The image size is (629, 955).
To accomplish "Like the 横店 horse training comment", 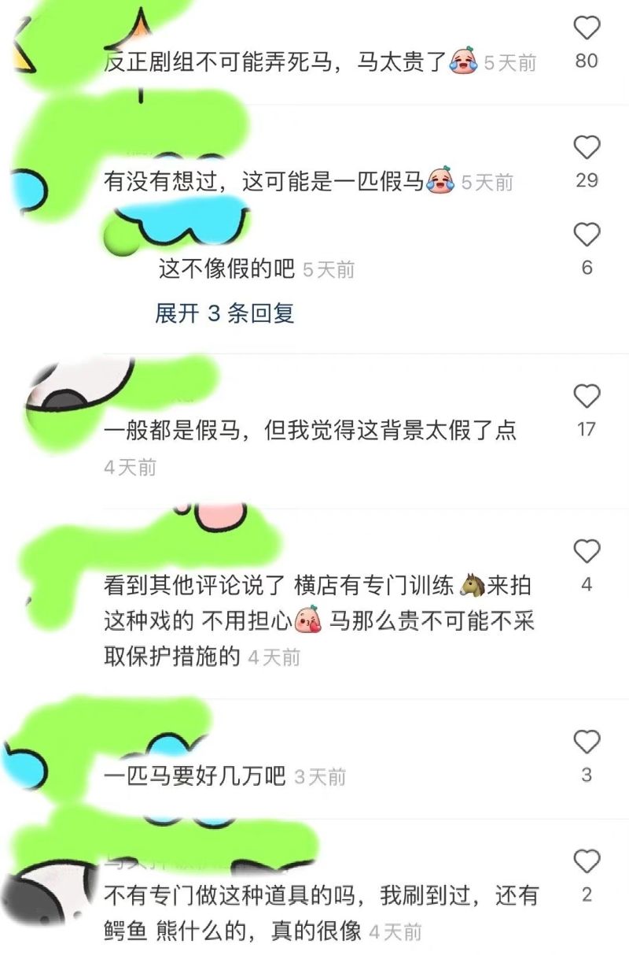I will tap(587, 551).
